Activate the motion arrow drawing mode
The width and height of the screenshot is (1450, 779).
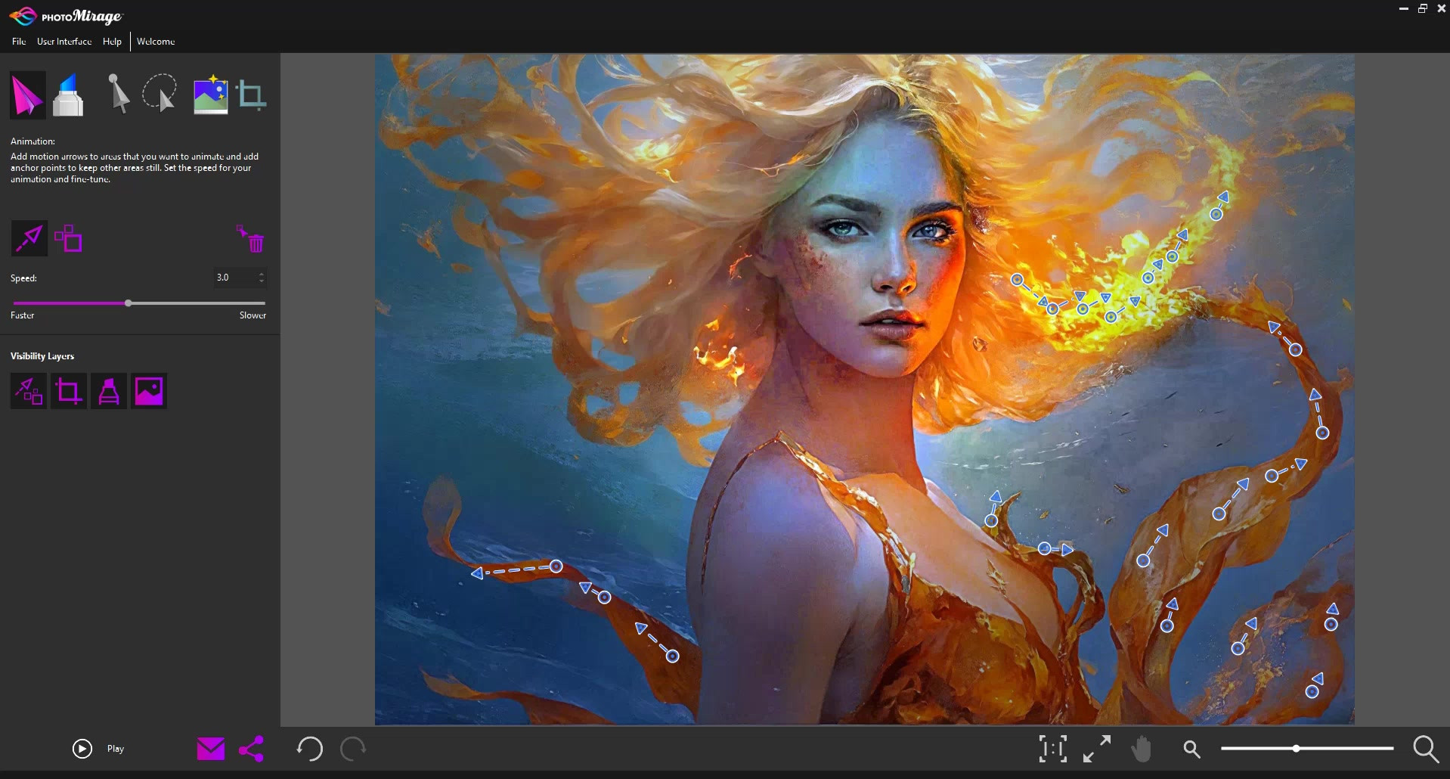pos(29,239)
